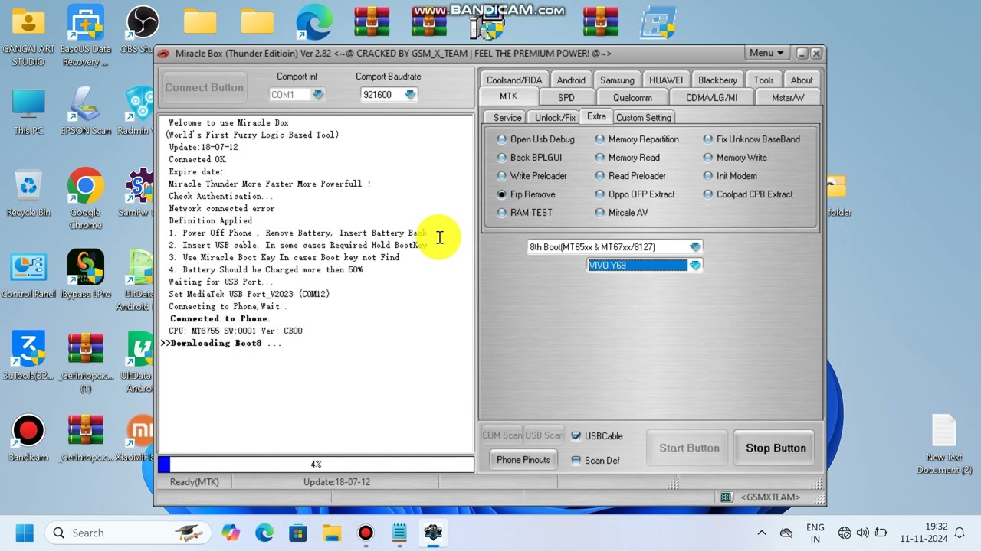Viewport: 981px width, 551px height.
Task: Switch to the CDMA/LG/MI tab
Action: (x=711, y=98)
